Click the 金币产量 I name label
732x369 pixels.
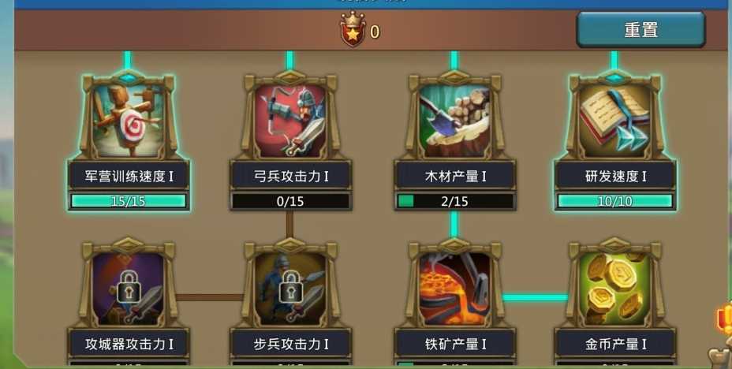click(615, 345)
